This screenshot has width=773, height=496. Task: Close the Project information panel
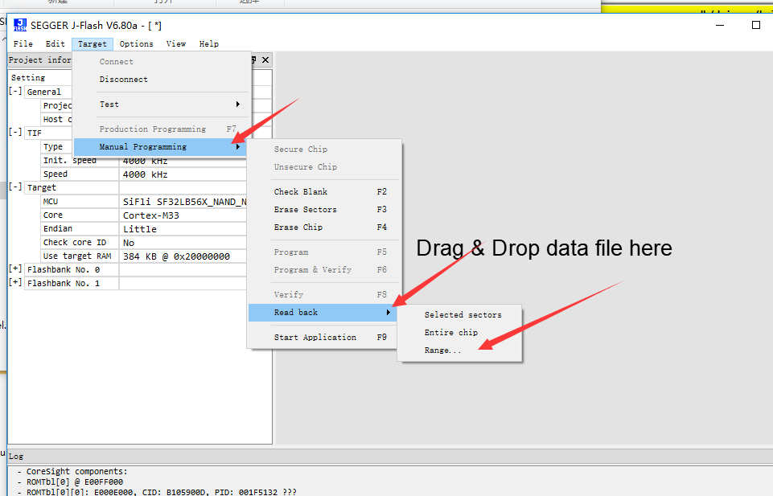point(265,59)
